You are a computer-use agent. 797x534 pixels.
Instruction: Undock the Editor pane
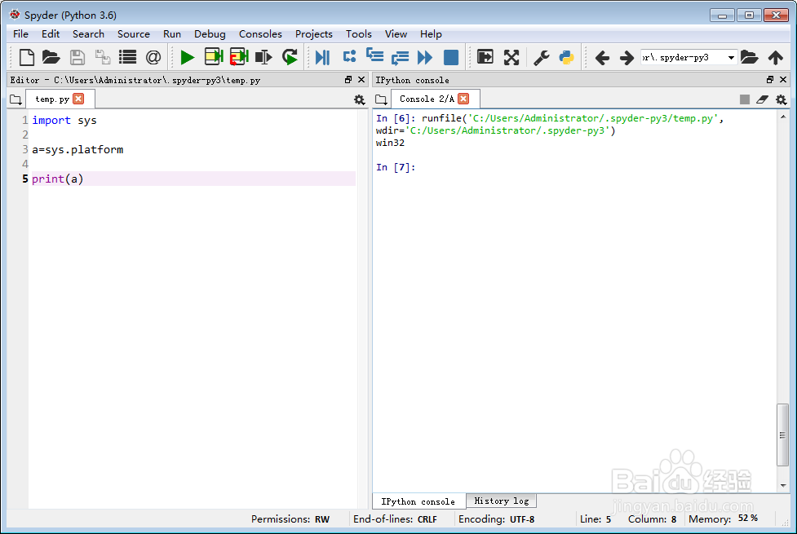coord(348,80)
